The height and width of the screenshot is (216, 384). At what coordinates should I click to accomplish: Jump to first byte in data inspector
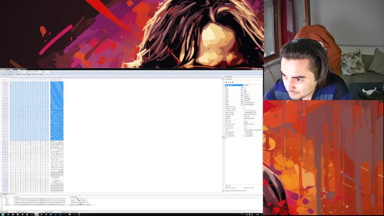[x=226, y=82]
